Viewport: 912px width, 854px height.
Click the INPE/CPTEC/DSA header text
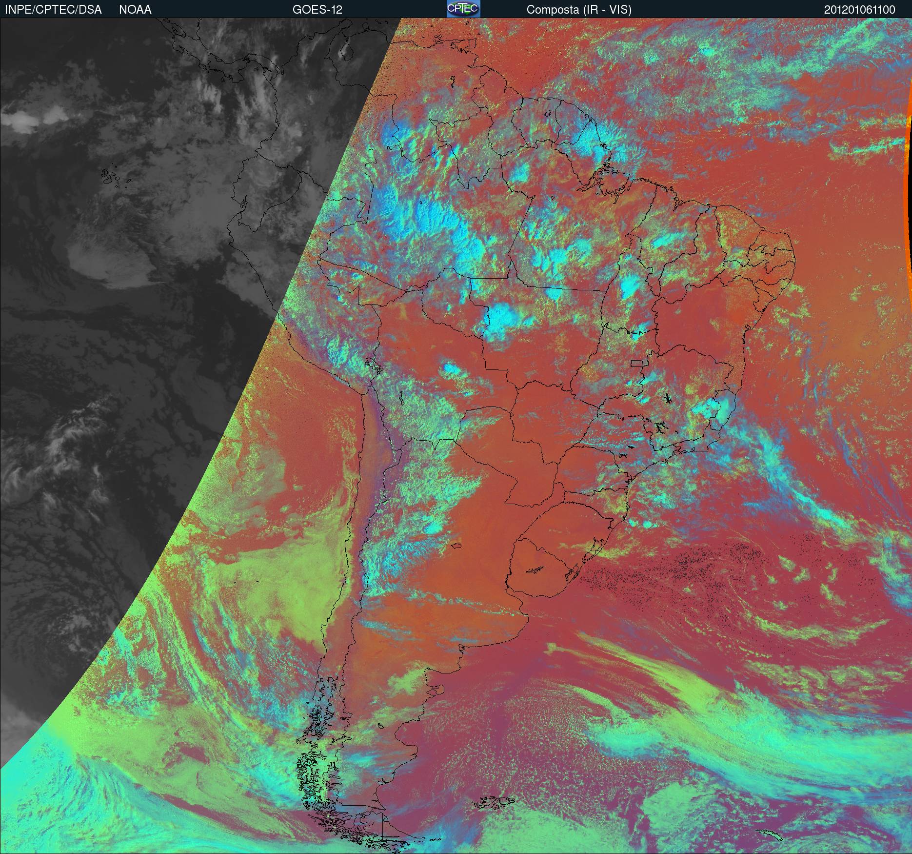[x=53, y=10]
